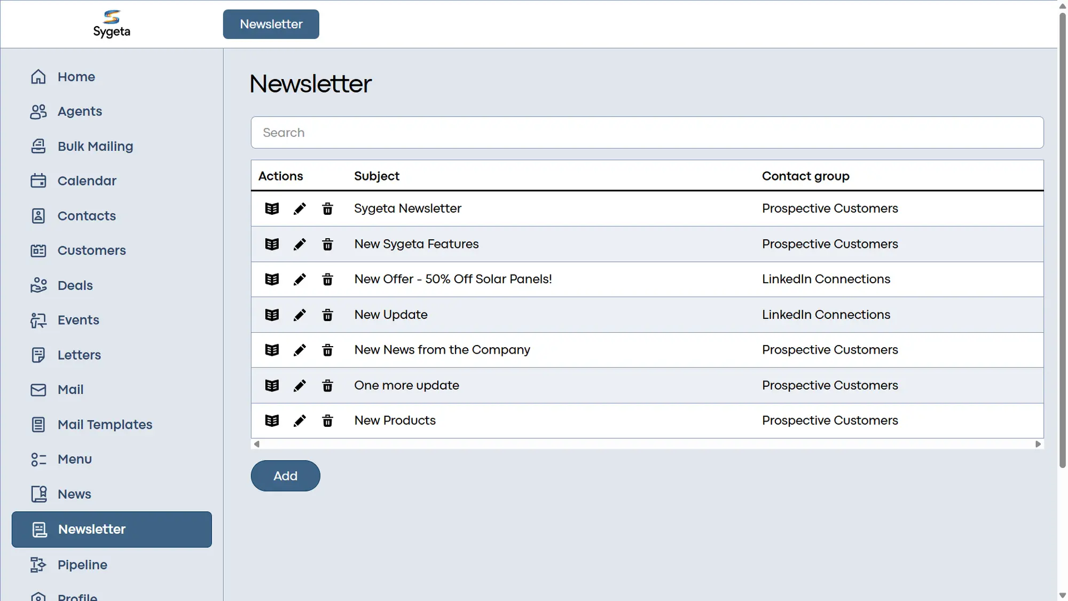Click LinkedIn Connections in Solar Panels row
Viewport: 1068px width, 601px height.
point(826,279)
